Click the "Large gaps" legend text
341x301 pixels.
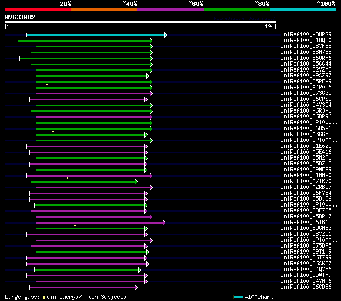[22, 297]
